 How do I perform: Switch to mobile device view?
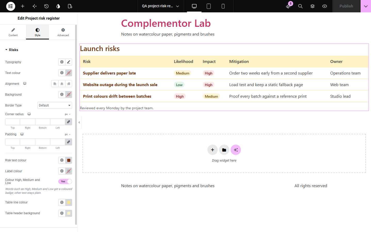click(x=223, y=6)
